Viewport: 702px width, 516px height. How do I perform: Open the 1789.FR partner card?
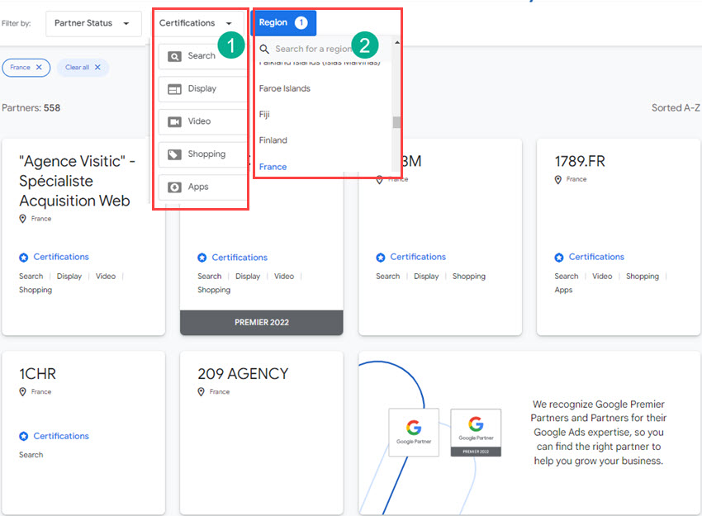click(x=619, y=237)
